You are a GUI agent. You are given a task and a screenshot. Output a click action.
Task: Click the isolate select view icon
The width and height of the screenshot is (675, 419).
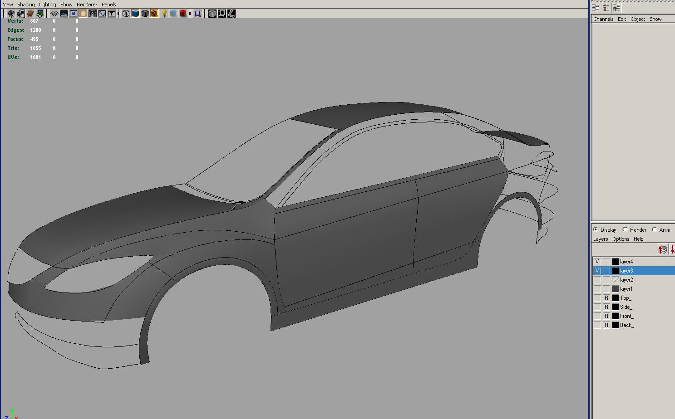(197, 14)
